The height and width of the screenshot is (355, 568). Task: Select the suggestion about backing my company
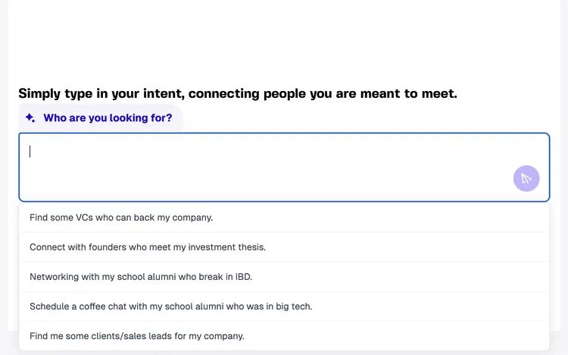[x=121, y=218]
